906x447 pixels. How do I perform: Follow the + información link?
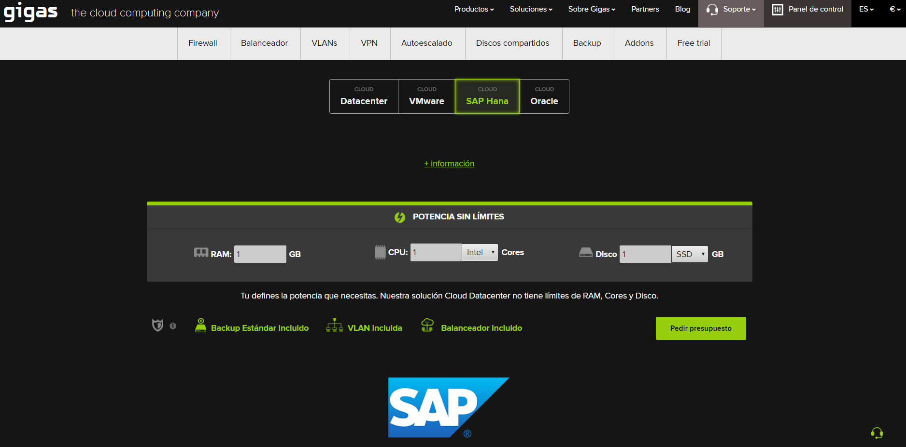(449, 163)
